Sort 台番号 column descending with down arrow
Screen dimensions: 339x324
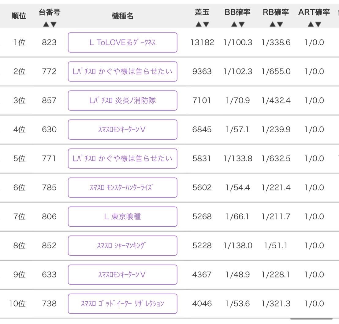[x=54, y=24]
